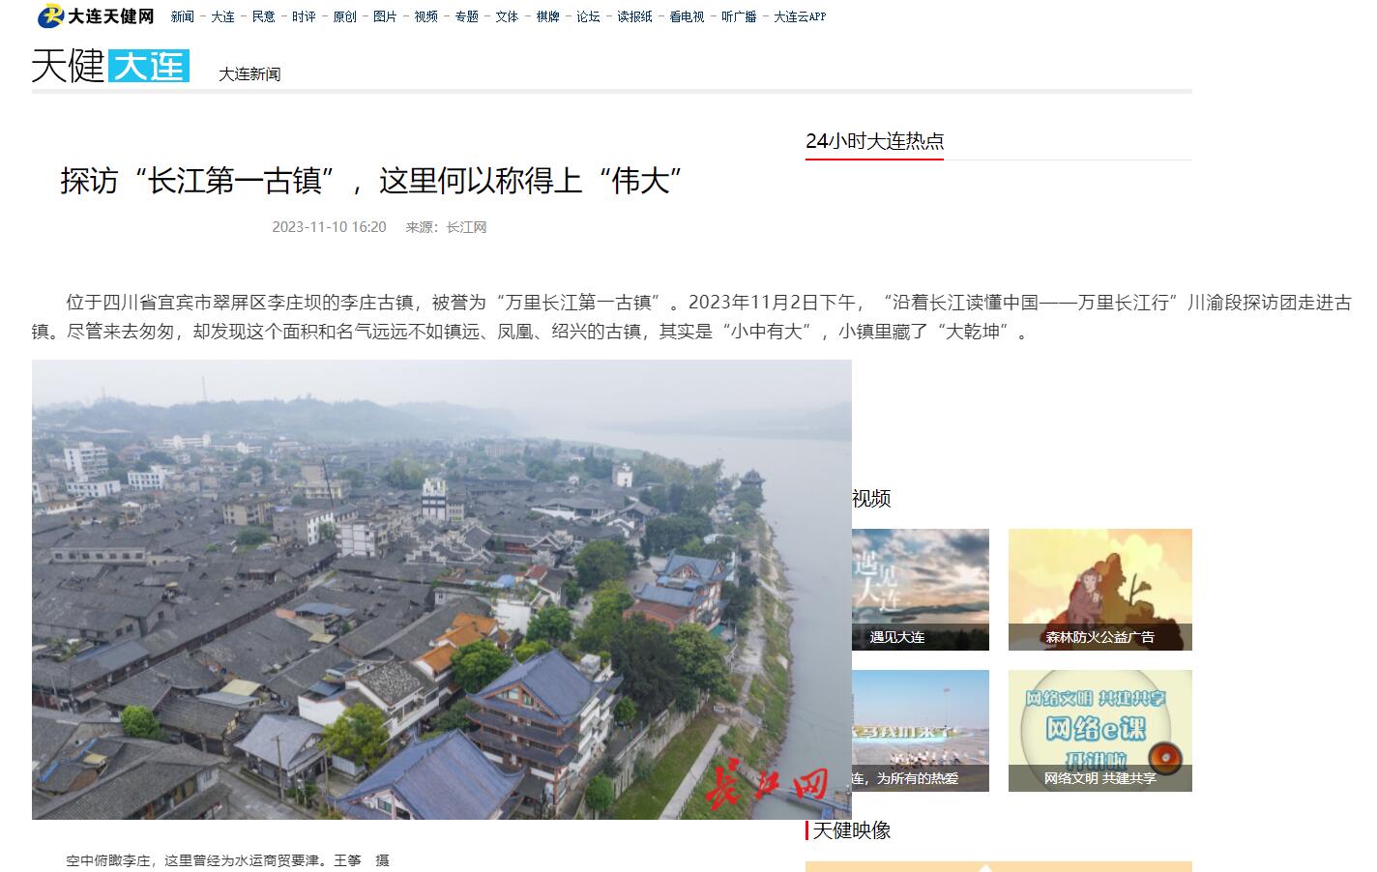Open 读报纸 in the top bar
This screenshot has height=872, width=1377.
tap(634, 16)
